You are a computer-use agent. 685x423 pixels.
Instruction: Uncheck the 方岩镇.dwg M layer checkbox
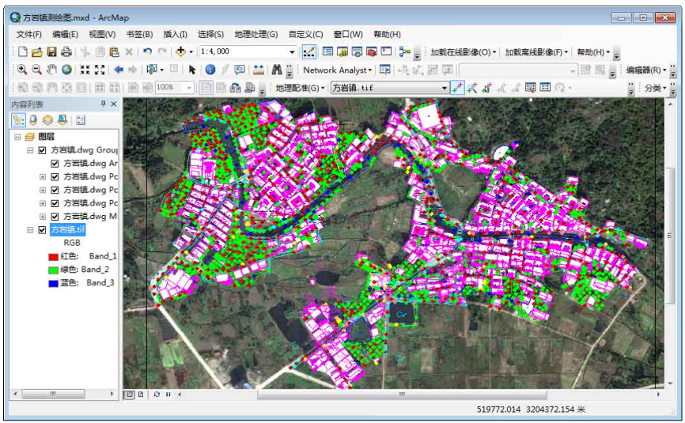point(55,217)
